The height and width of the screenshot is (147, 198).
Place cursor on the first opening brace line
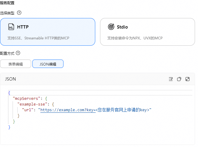(100, 93)
